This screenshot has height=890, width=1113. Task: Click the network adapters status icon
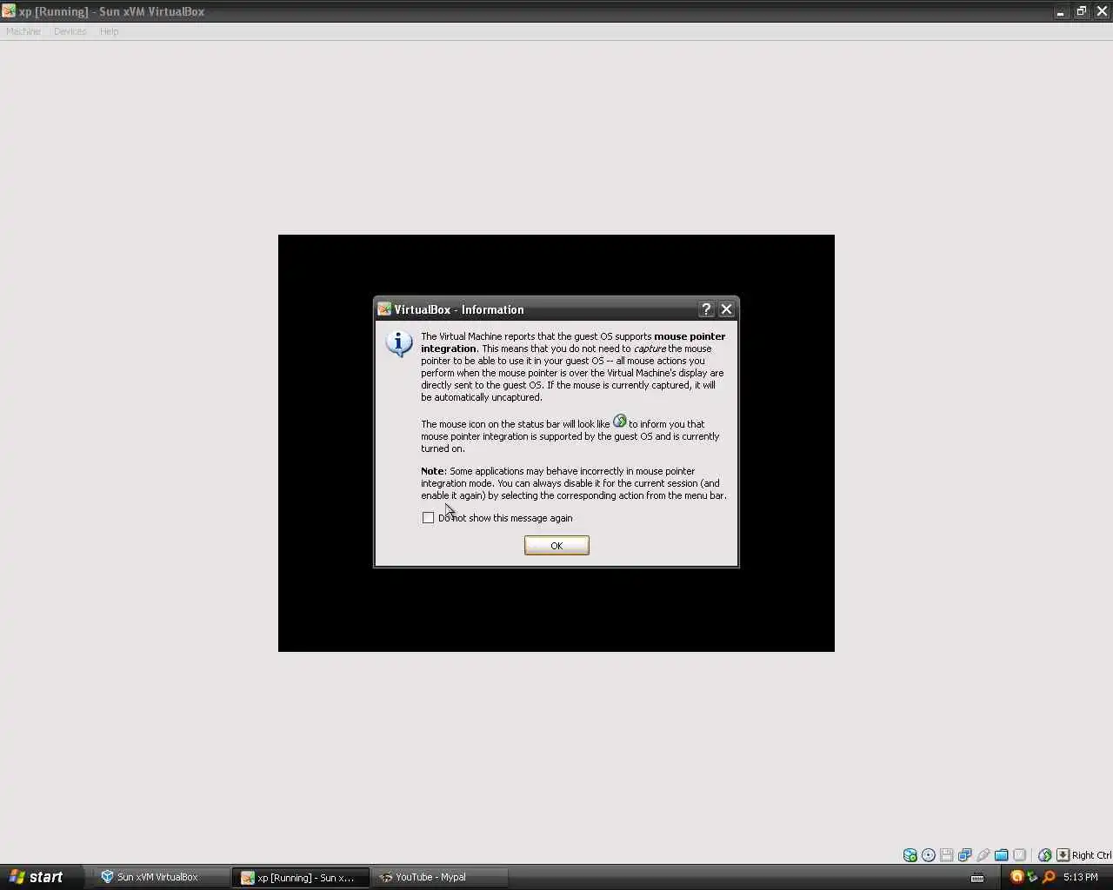coord(964,855)
